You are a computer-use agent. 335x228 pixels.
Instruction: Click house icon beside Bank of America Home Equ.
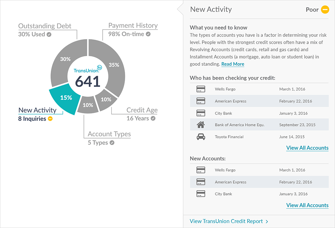201,125
